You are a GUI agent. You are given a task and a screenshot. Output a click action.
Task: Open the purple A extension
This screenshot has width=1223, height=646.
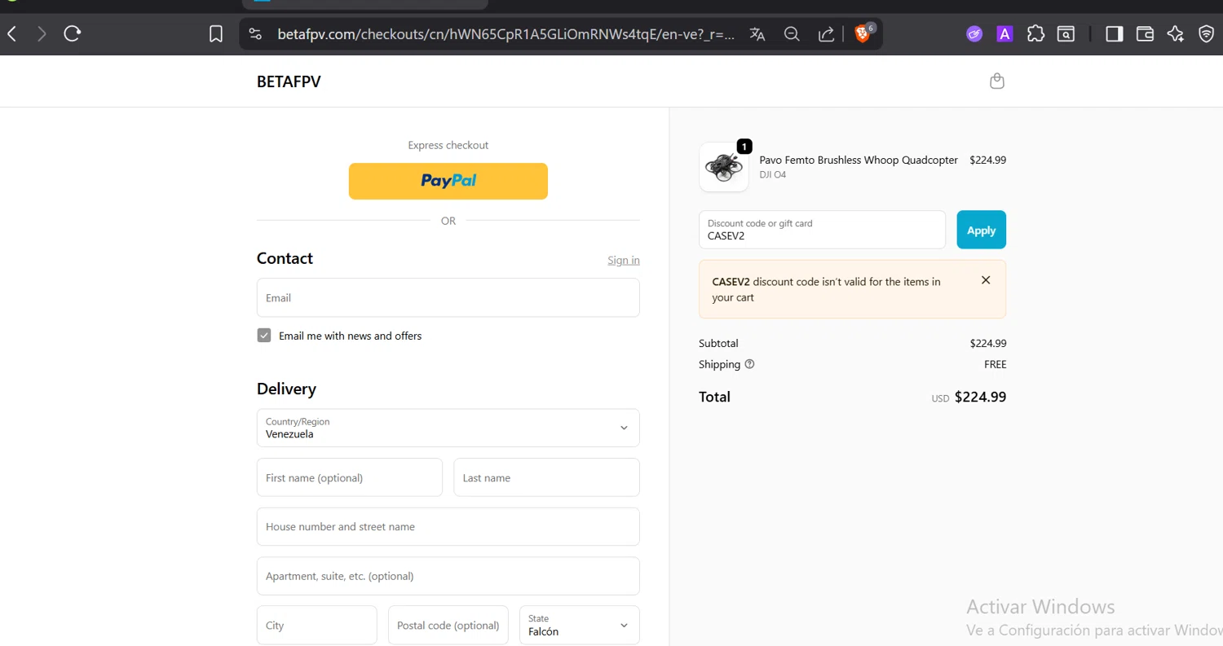[1005, 33]
